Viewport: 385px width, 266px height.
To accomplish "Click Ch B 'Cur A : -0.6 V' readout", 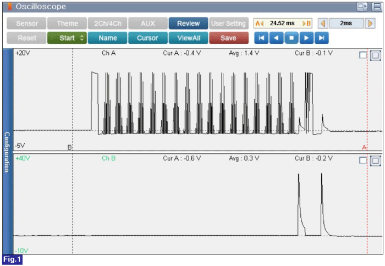I will 182,158.
